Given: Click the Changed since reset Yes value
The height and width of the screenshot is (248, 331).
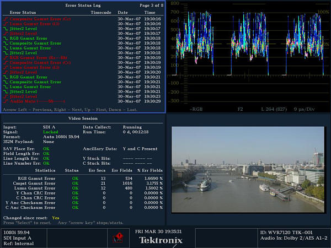Looking at the screenshot, I should [56, 218].
